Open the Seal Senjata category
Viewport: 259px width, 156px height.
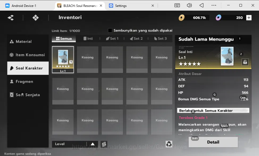point(28,95)
